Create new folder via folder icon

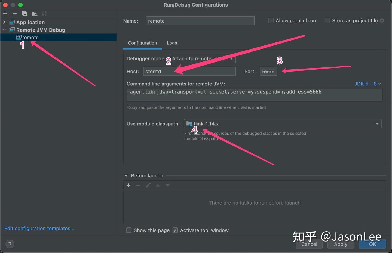(35, 14)
